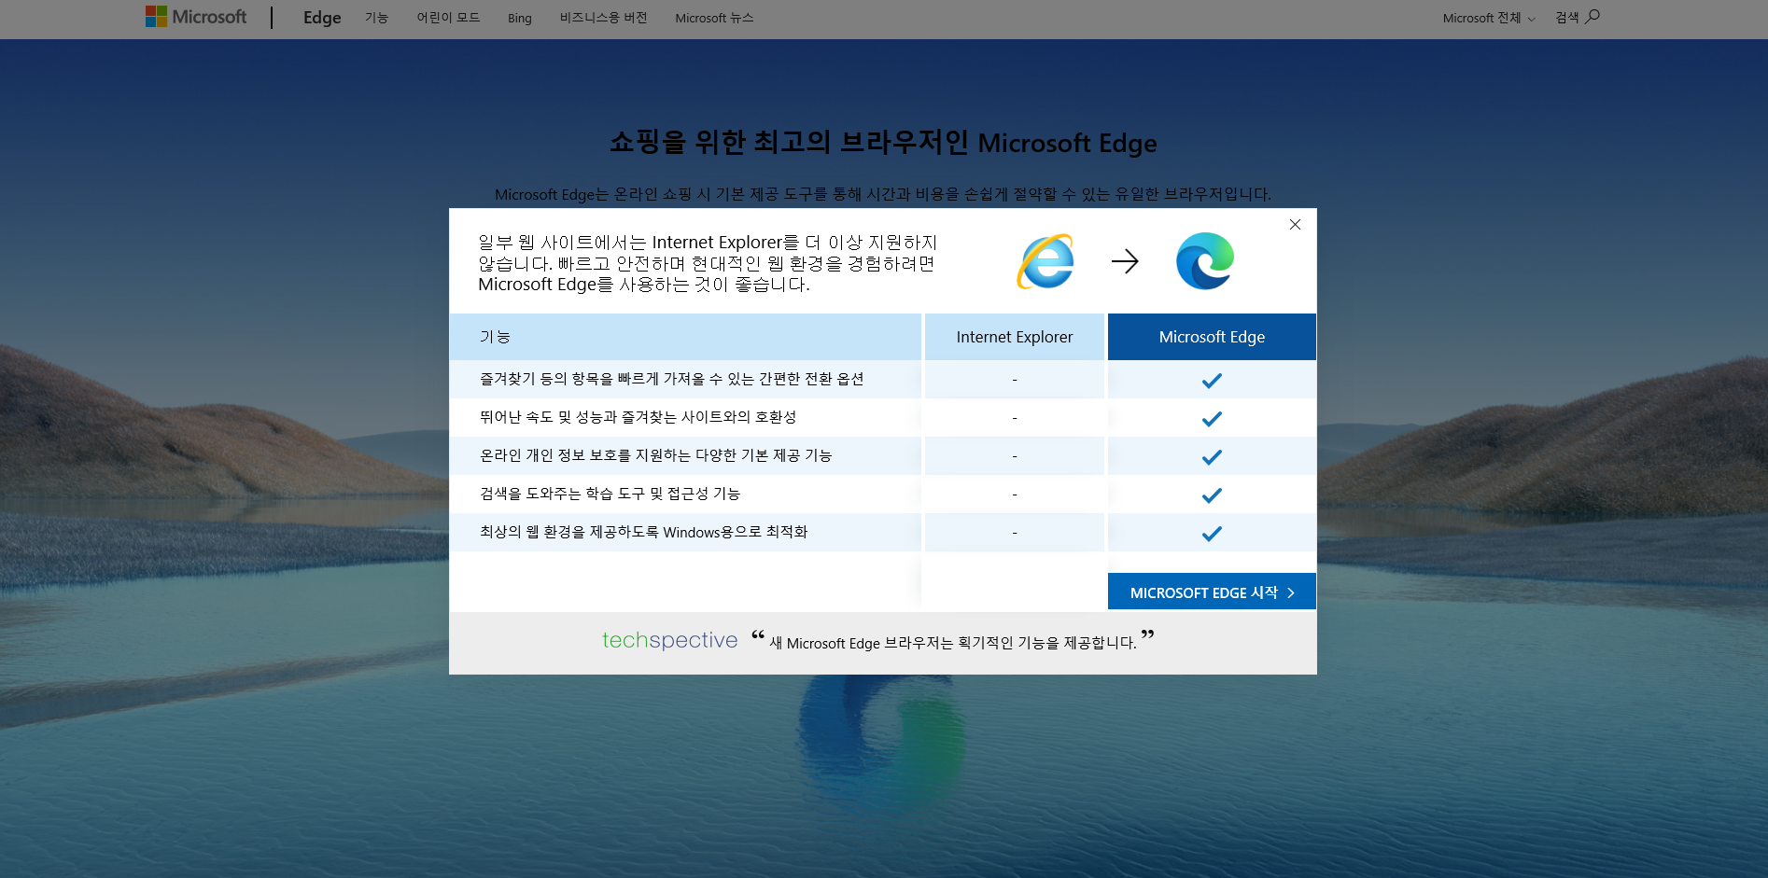Viewport: 1768px width, 878px height.
Task: Click the arrow between browser logos
Action: (x=1125, y=261)
